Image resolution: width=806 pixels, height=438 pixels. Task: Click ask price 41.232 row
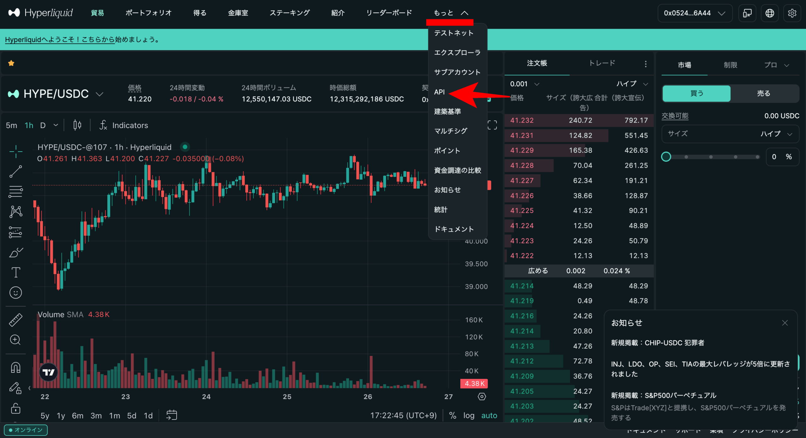(x=579, y=120)
